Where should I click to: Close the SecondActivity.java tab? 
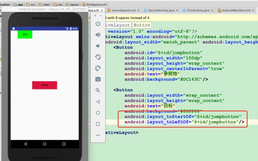(177, 10)
